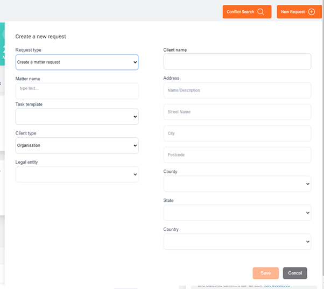
Task: Click the plus circle icon on New Request
Action: [312, 11]
